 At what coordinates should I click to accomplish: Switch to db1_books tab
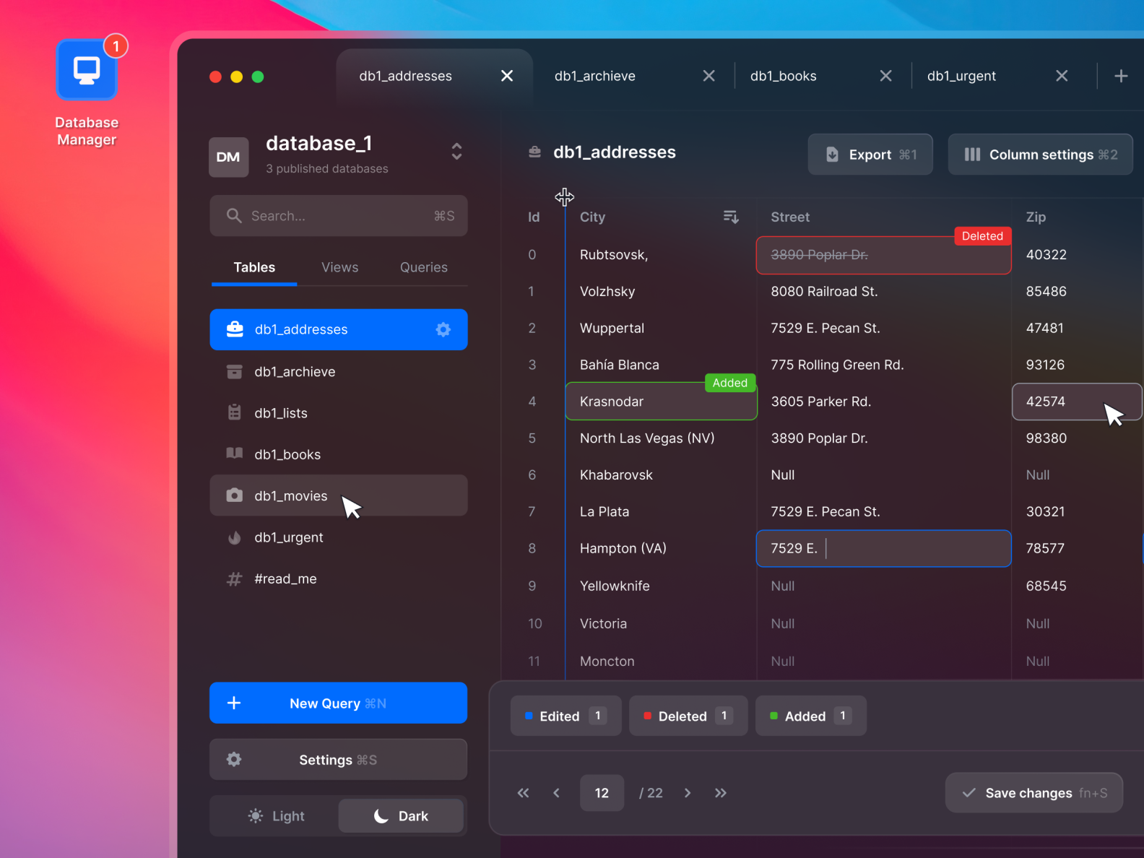784,76
